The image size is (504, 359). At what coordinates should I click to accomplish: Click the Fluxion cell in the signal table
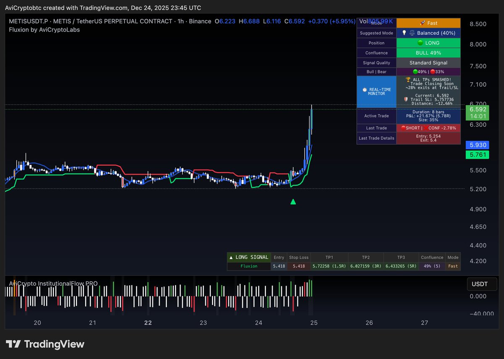249,266
